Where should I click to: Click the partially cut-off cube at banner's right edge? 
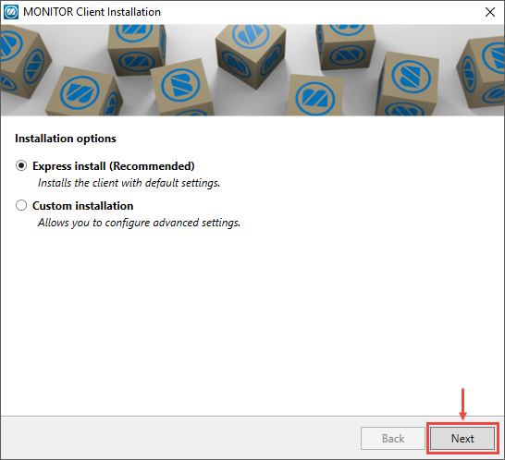click(482, 74)
